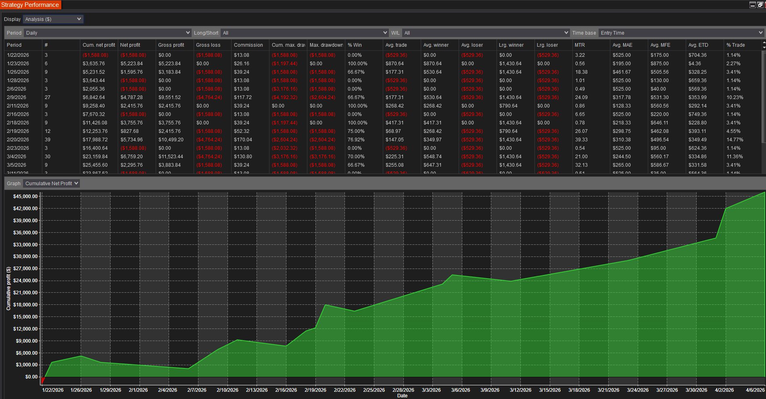Click the Lrg. winner column header
Image resolution: width=766 pixels, height=399 pixels.
(516, 45)
